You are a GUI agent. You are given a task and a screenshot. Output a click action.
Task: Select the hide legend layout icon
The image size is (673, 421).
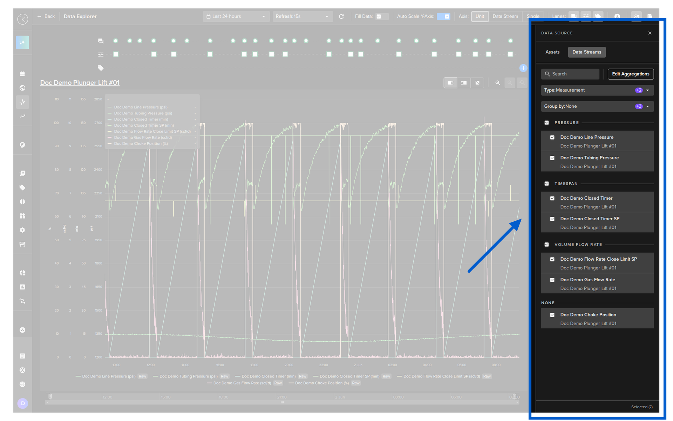click(x=477, y=83)
